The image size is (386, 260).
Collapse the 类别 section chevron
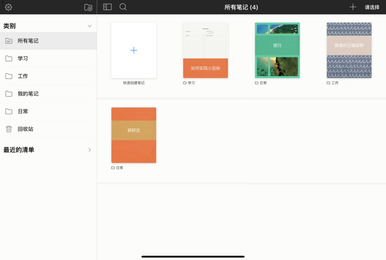(89, 26)
